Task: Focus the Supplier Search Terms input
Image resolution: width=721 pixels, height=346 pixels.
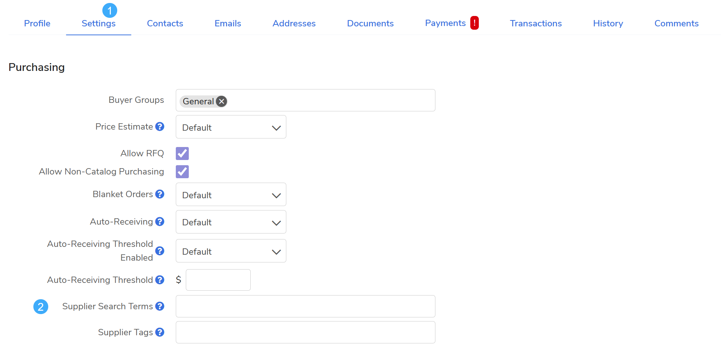Action: (305, 306)
